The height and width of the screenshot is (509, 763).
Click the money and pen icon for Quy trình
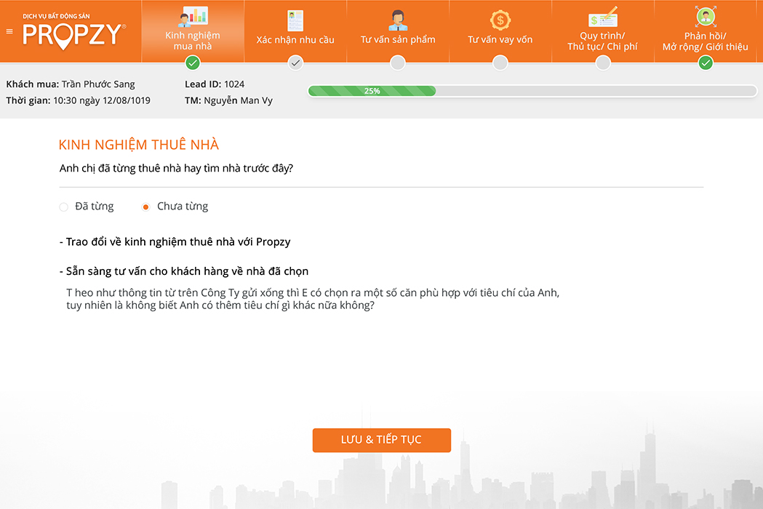click(x=603, y=17)
